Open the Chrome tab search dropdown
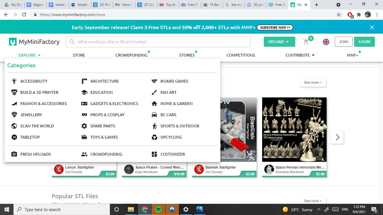Image resolution: width=383 pixels, height=215 pixels. click(x=338, y=4)
